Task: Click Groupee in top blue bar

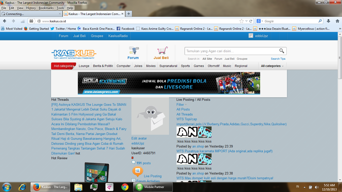Action: [x=97, y=36]
